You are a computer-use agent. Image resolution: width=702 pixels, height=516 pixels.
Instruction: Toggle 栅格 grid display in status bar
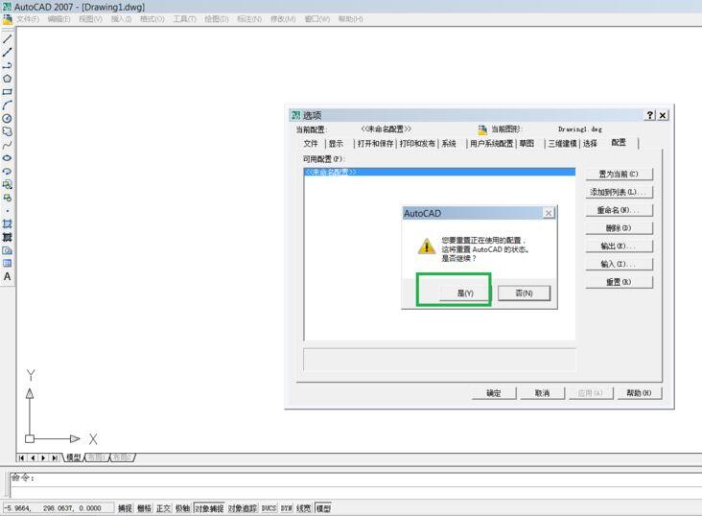(144, 508)
